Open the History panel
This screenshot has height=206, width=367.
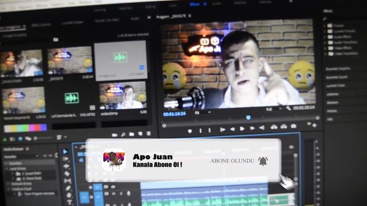pos(332,111)
